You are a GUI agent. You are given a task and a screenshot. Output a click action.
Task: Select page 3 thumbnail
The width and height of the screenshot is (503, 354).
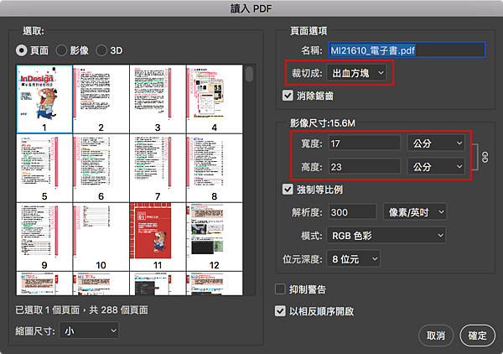tap(158, 99)
